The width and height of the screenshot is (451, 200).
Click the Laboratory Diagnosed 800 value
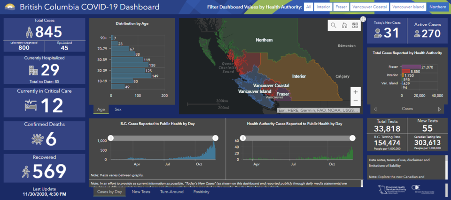(x=24, y=48)
